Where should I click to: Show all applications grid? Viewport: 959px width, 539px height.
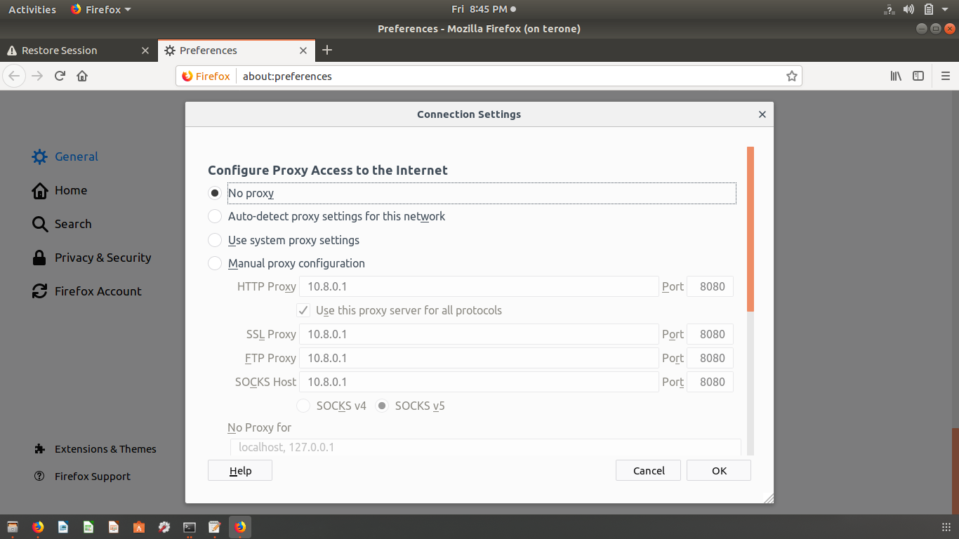click(946, 527)
